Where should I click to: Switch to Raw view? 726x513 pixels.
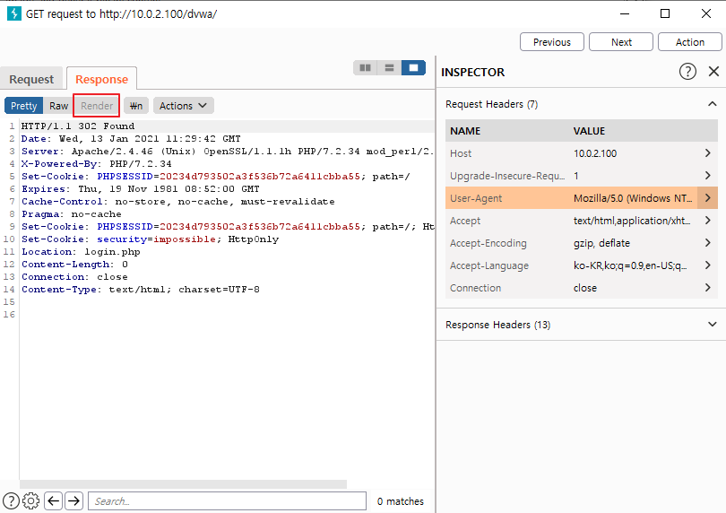click(x=59, y=106)
